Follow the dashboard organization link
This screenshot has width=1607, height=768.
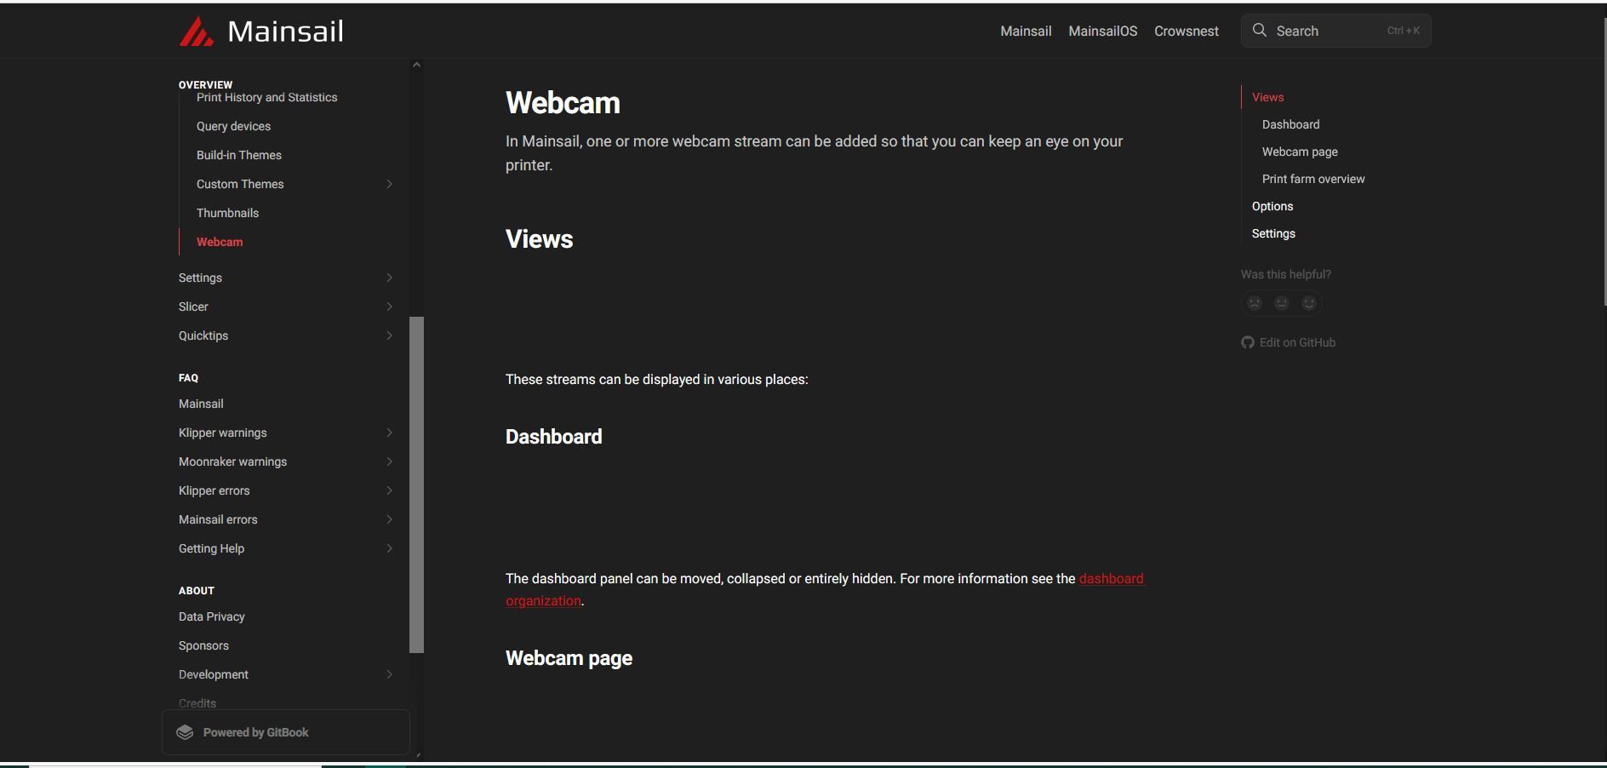pyautogui.click(x=1112, y=578)
